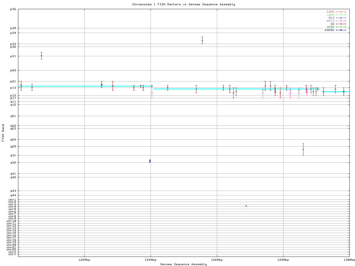This screenshot has width=355, height=266.
Task: Select the blue square data point near q32
Action: [150, 161]
